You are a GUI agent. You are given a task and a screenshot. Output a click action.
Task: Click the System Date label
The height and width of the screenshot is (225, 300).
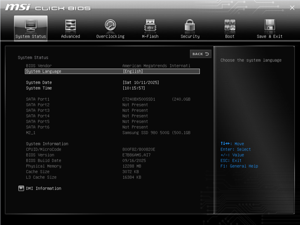[x=39, y=82]
